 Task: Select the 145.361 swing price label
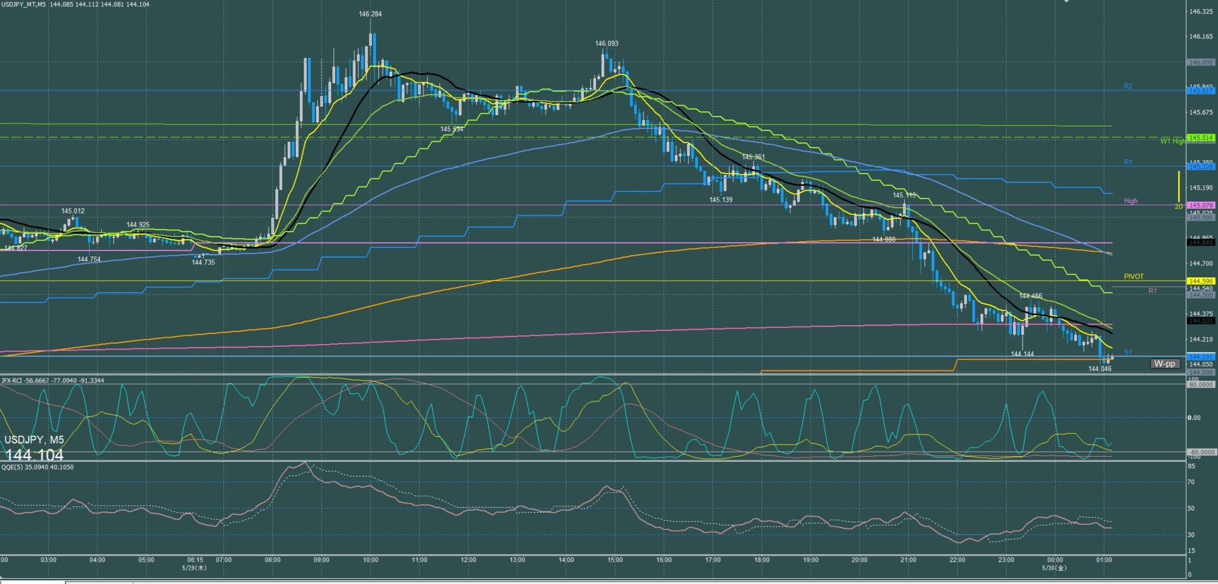click(753, 157)
